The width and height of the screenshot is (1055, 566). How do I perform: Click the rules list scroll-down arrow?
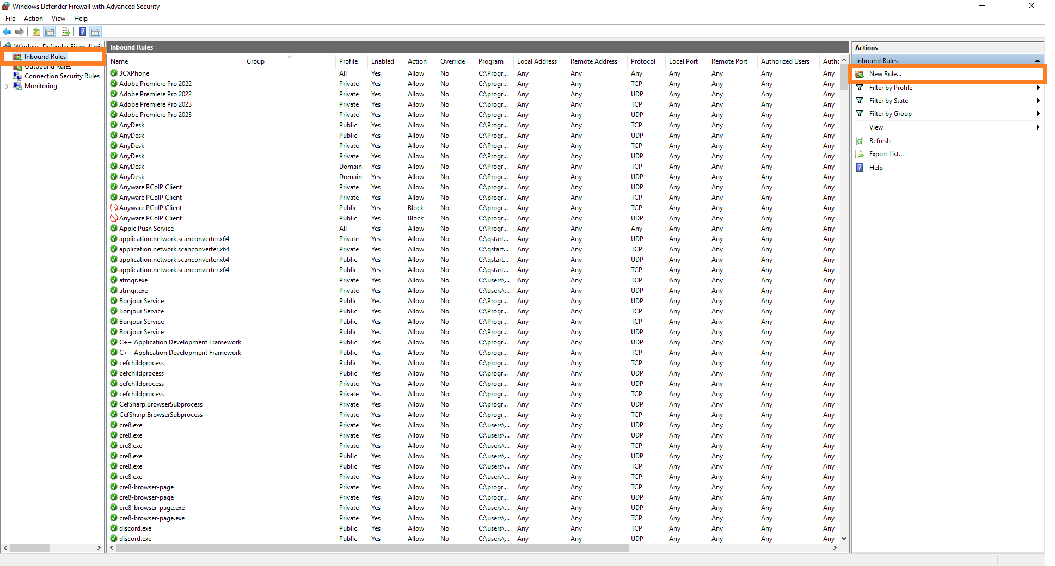[x=844, y=539]
